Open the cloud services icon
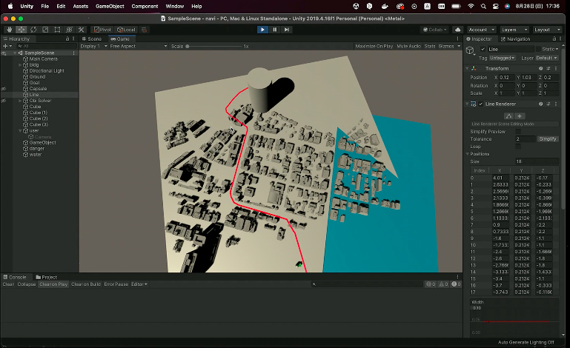Image resolution: width=570 pixels, height=348 pixels. [x=457, y=30]
